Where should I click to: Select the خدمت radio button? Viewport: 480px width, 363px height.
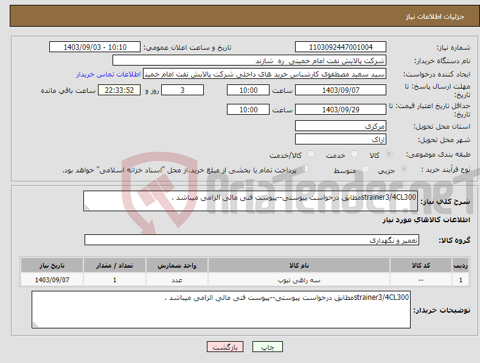(x=354, y=154)
